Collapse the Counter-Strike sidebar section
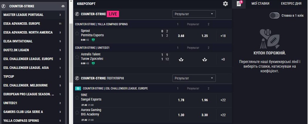Viewport: 308px width, 124px height. coord(63,6)
